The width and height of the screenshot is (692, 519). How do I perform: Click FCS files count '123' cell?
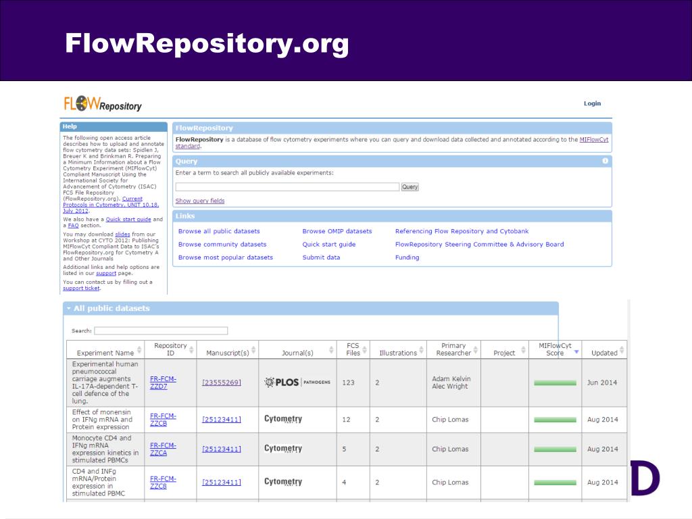[348, 382]
